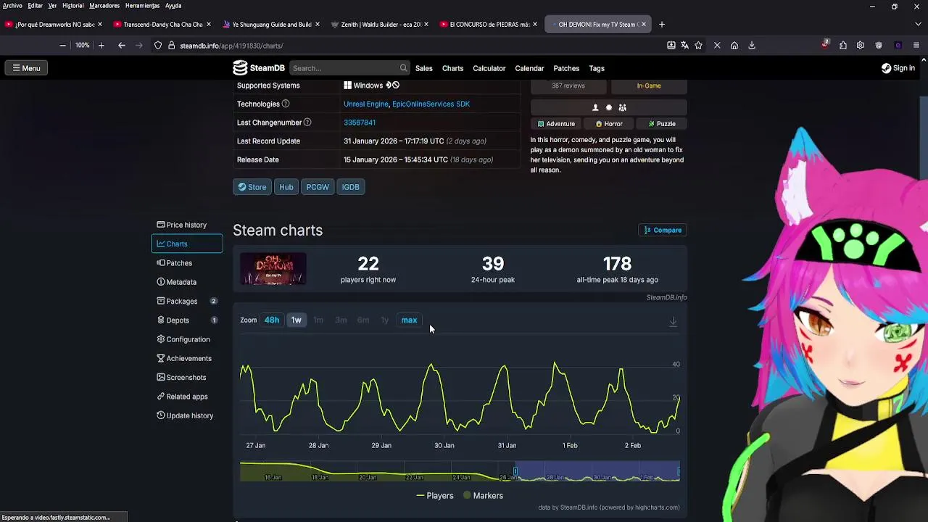Open the browser hamburger menu
Image resolution: width=928 pixels, height=522 pixels.
pos(916,46)
